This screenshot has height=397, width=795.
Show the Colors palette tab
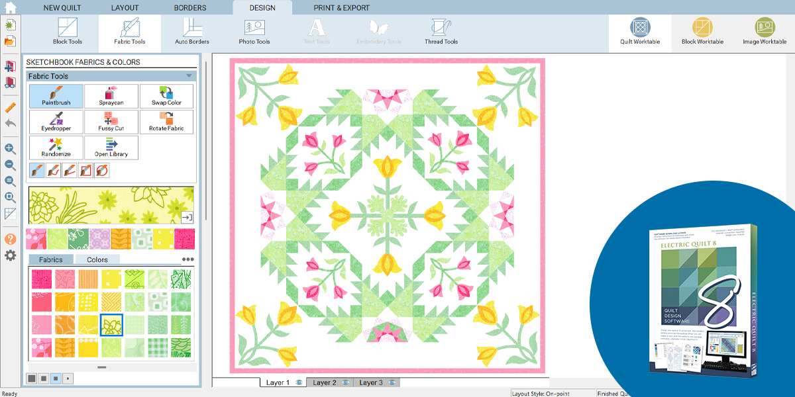pyautogui.click(x=97, y=259)
